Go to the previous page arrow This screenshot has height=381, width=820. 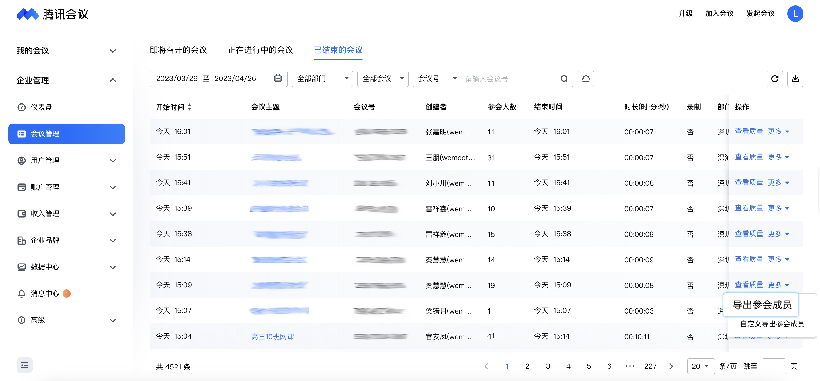pyautogui.click(x=486, y=366)
